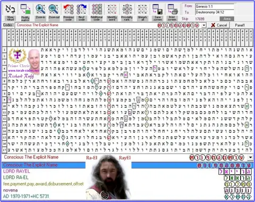Edit the To field showing Deuteronomy 34:12
Image resolution: width=255 pixels, height=202 pixels.
coord(215,12)
